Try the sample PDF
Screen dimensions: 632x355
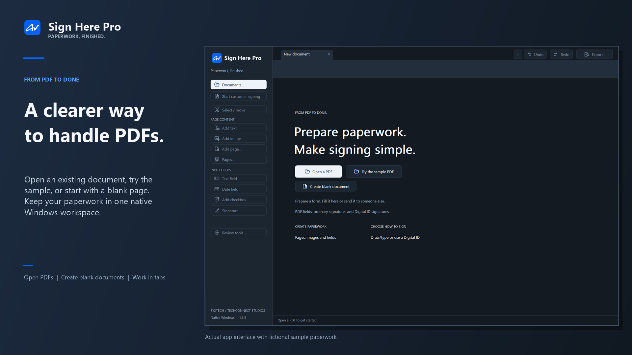point(374,172)
